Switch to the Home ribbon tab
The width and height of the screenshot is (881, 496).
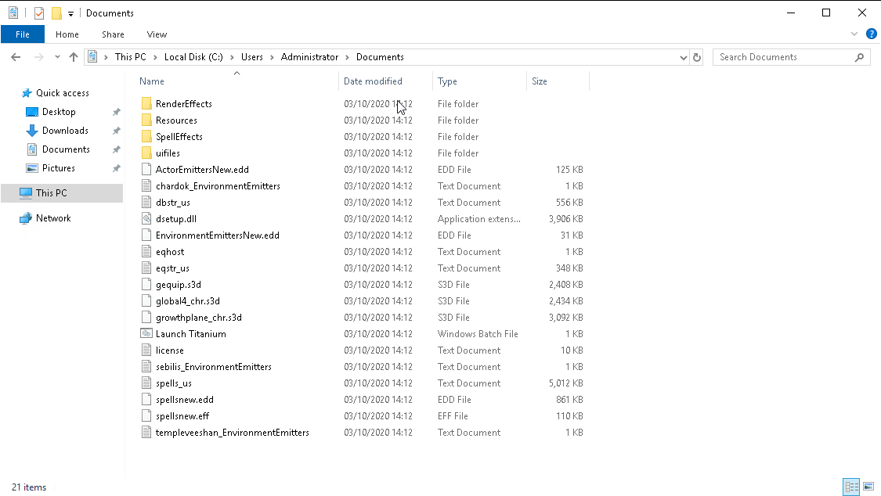[x=67, y=34]
